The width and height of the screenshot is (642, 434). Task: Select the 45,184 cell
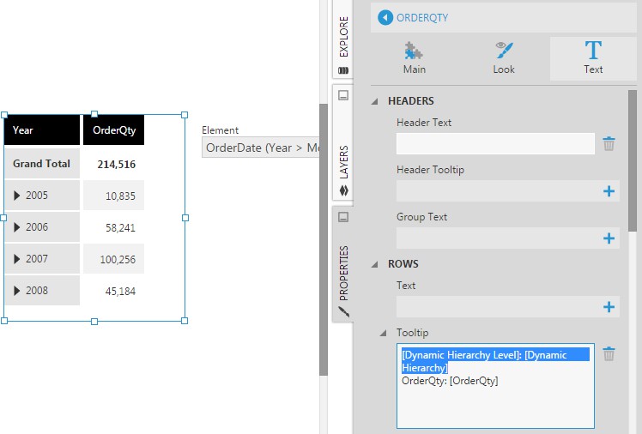113,291
